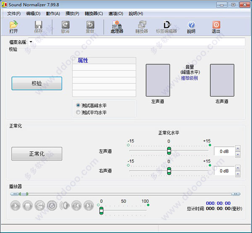
Task: Click the player share-style round button
Action: point(40,206)
